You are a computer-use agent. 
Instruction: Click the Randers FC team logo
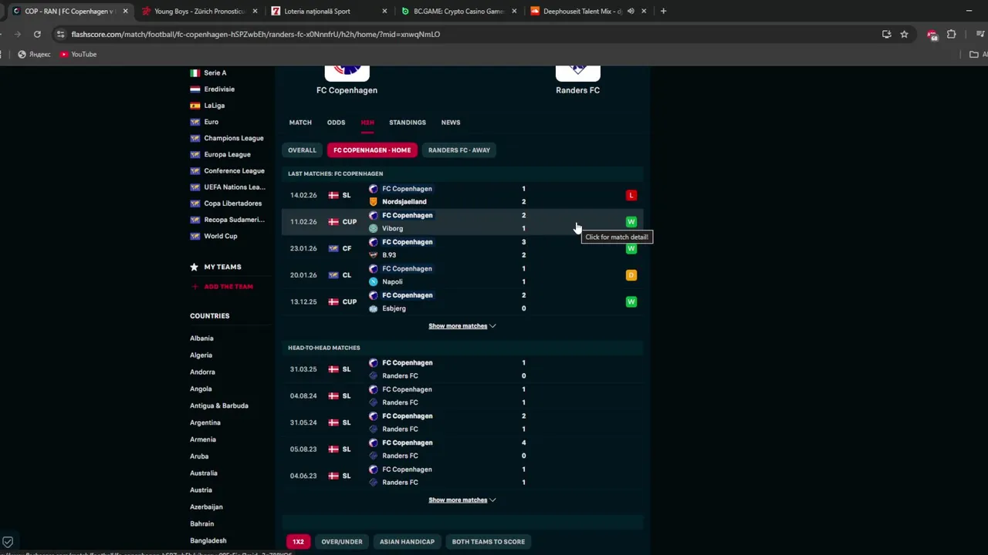[x=577, y=72]
